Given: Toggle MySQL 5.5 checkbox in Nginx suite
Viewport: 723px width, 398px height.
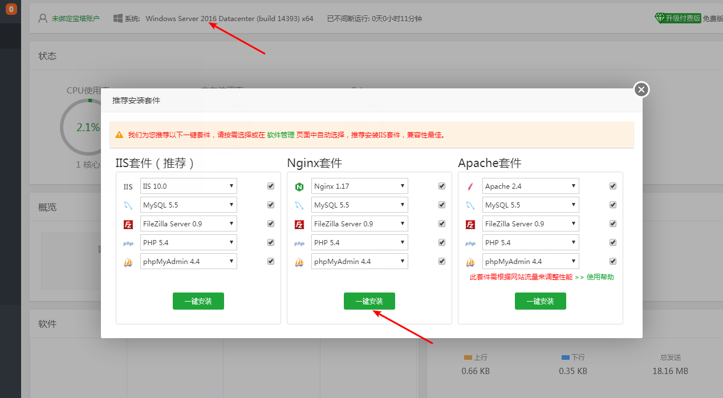Looking at the screenshot, I should (442, 205).
